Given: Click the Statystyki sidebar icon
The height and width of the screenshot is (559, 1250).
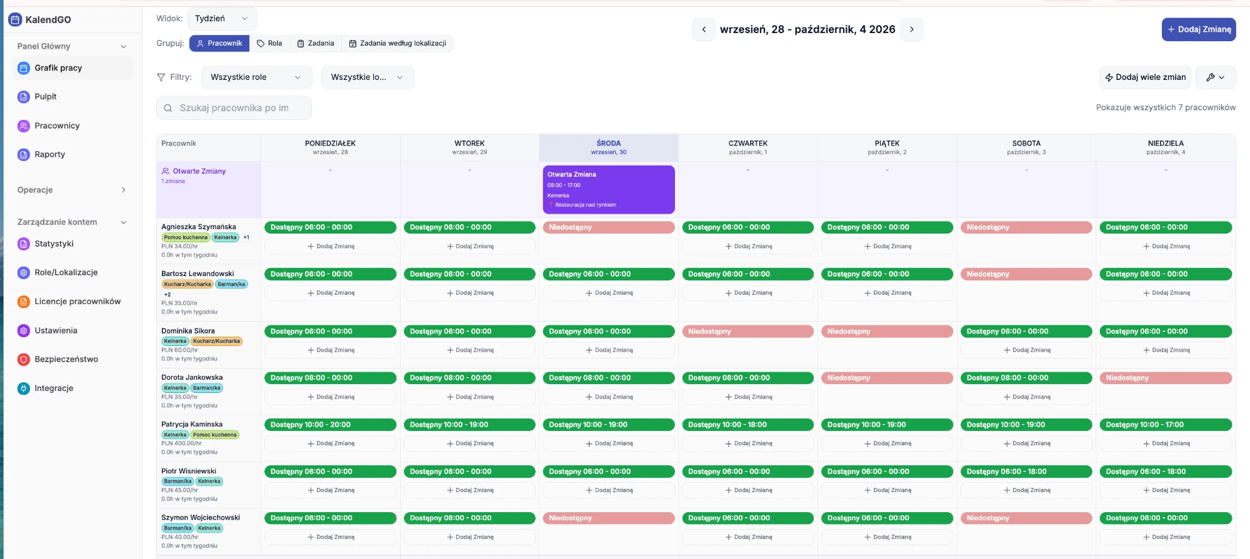Looking at the screenshot, I should pyautogui.click(x=24, y=244).
